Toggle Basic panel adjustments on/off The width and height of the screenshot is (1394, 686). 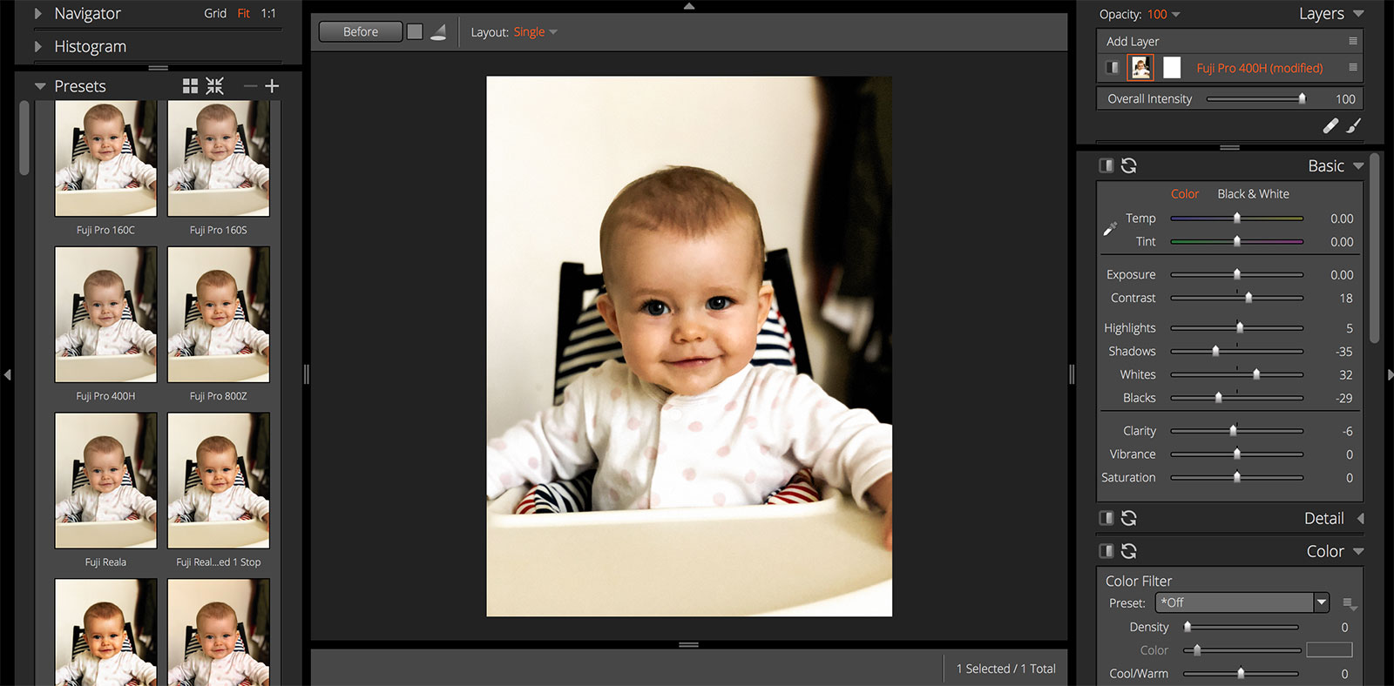(1106, 165)
